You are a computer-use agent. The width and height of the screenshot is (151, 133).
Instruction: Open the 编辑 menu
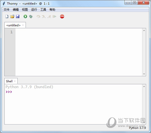16,10
